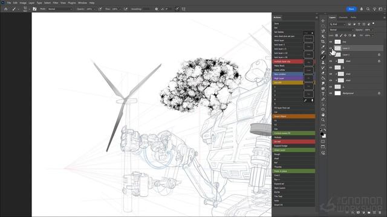
Task: Switch to the Channels tab
Action: click(x=343, y=17)
